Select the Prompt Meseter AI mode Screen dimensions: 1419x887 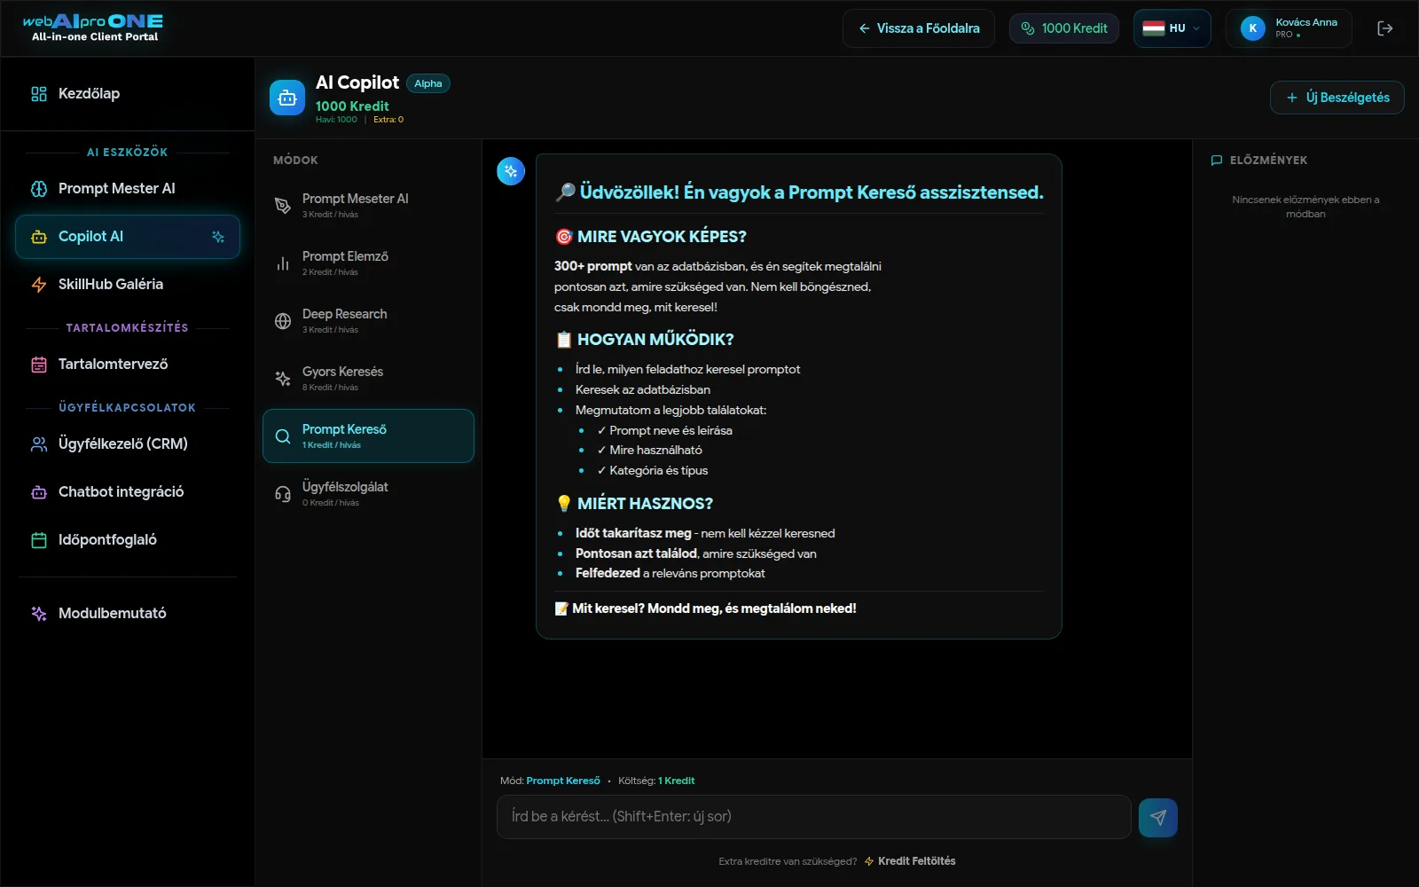[x=368, y=205]
